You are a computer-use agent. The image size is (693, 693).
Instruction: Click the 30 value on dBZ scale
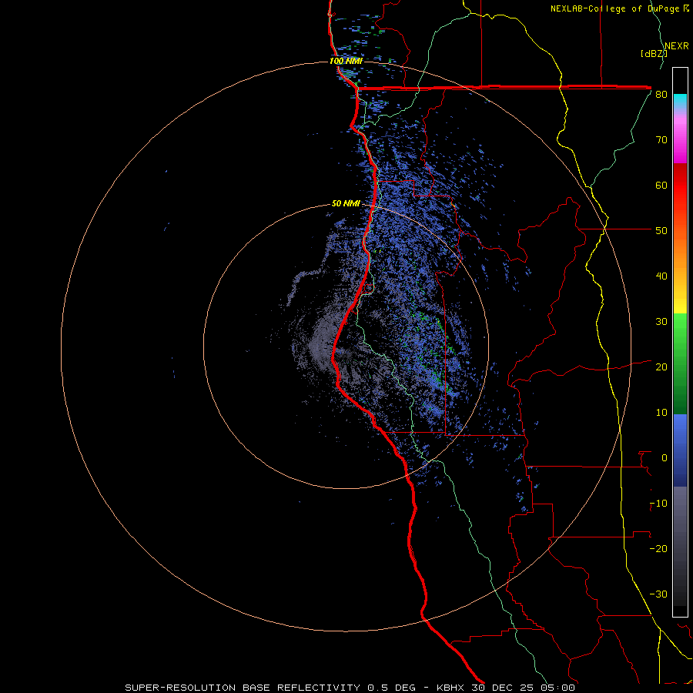coord(661,322)
